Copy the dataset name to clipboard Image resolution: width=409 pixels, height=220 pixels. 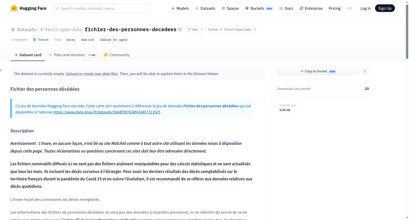180,29
